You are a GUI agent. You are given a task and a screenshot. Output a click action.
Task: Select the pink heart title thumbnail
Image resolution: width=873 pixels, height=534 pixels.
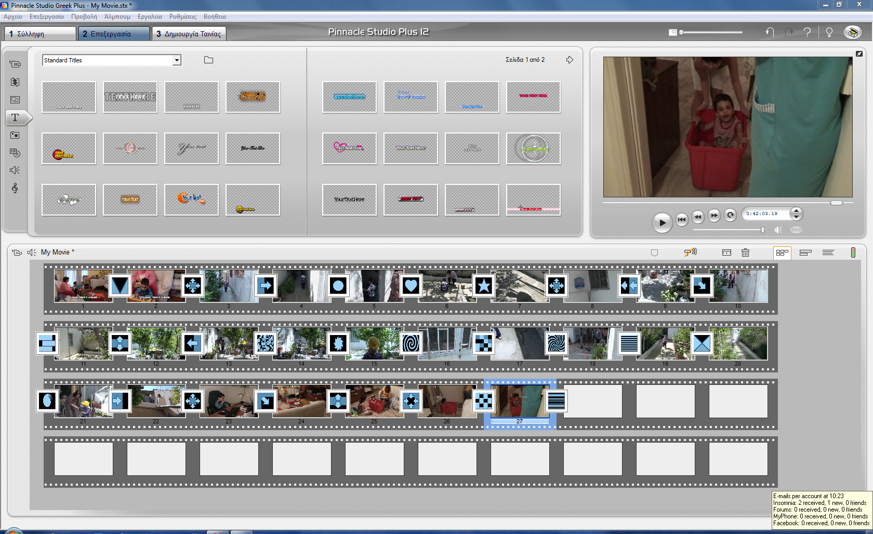[349, 148]
